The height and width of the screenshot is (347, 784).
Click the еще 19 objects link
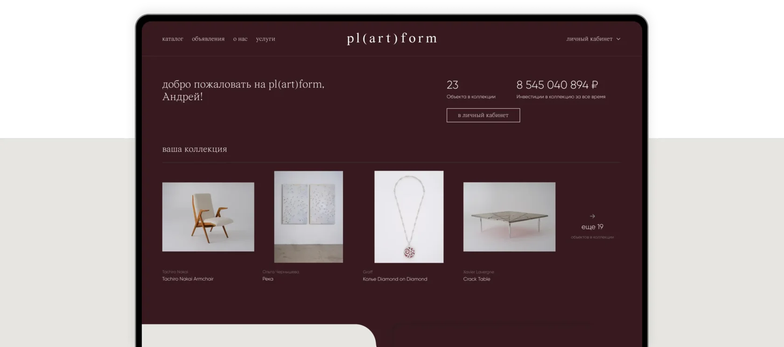click(592, 227)
